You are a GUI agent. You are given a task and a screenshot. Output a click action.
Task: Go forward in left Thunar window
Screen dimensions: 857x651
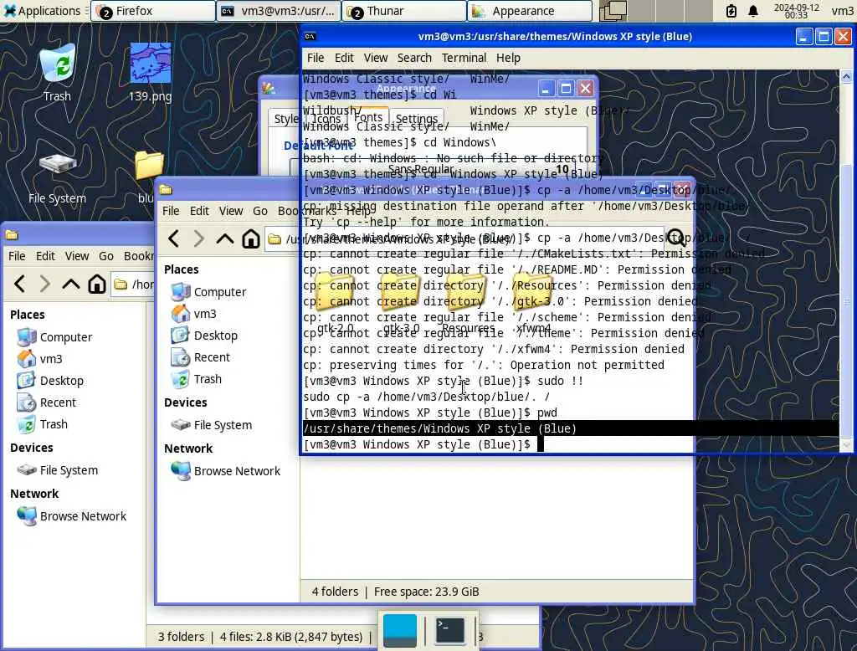(45, 284)
